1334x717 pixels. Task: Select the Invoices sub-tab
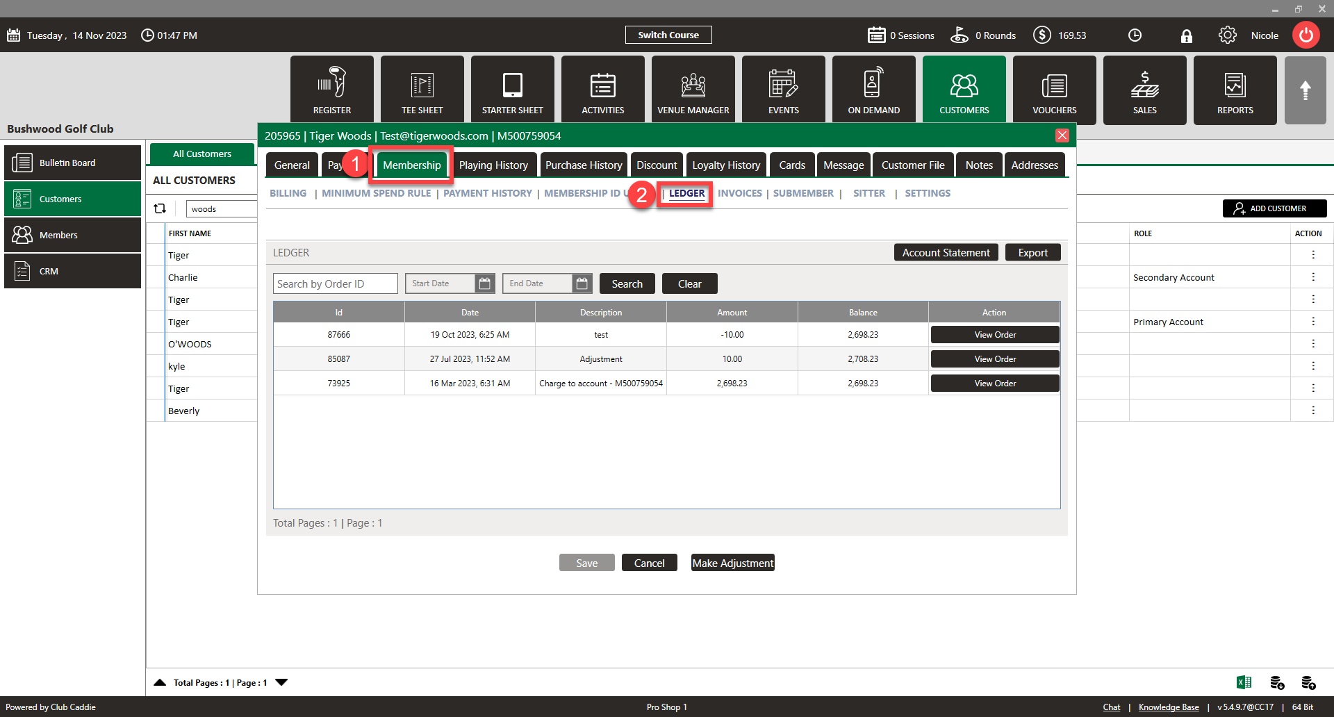[x=739, y=193]
